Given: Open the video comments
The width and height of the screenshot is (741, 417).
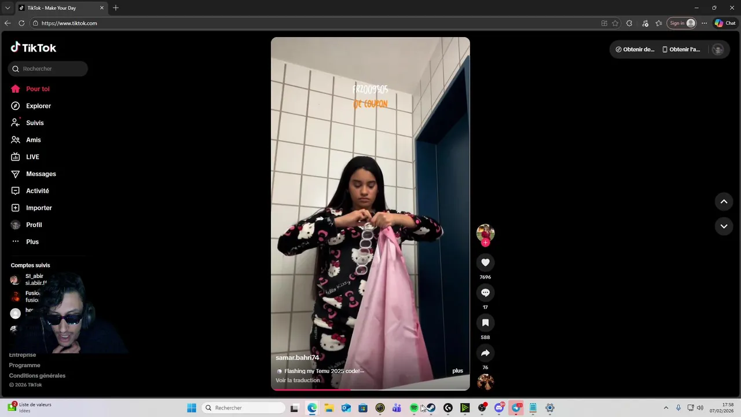Looking at the screenshot, I should pos(485,292).
